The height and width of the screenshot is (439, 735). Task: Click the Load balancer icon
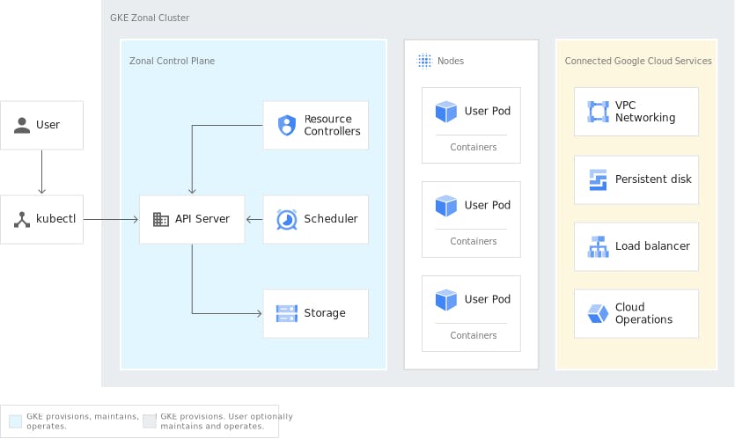(599, 246)
